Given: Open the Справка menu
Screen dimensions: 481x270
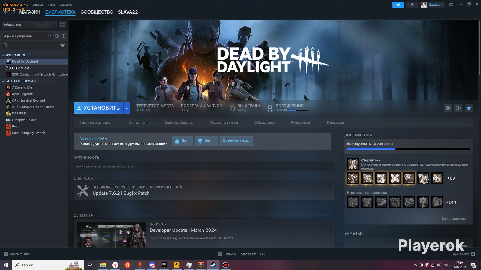Looking at the screenshot, I should (66, 5).
